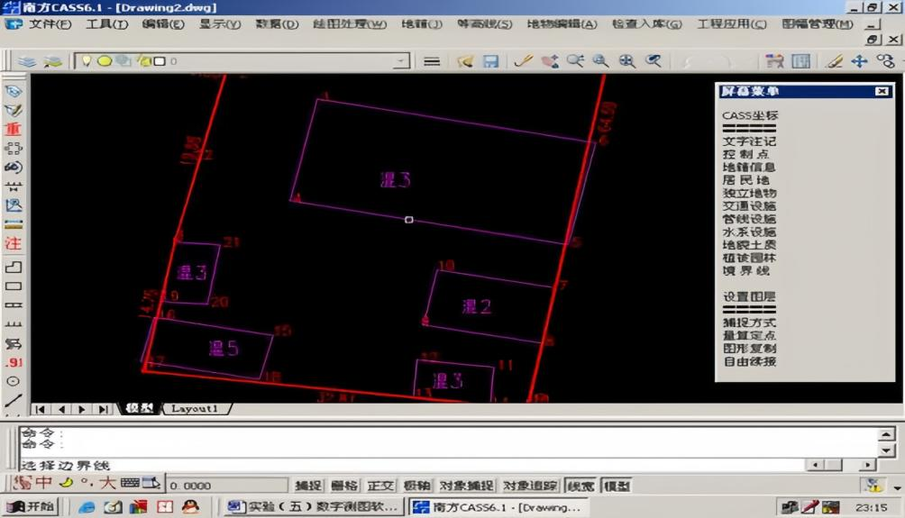
Task: Select the Pan tool in the toolbar
Action: 859,61
